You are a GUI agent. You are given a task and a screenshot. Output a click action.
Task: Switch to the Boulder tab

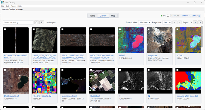coord(19,10)
